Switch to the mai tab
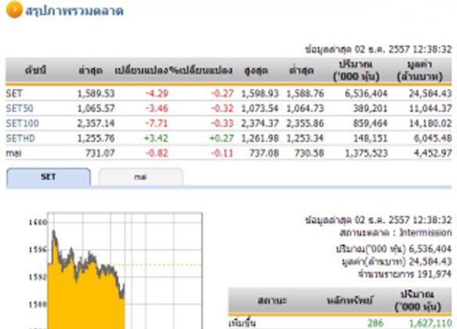 (x=141, y=177)
